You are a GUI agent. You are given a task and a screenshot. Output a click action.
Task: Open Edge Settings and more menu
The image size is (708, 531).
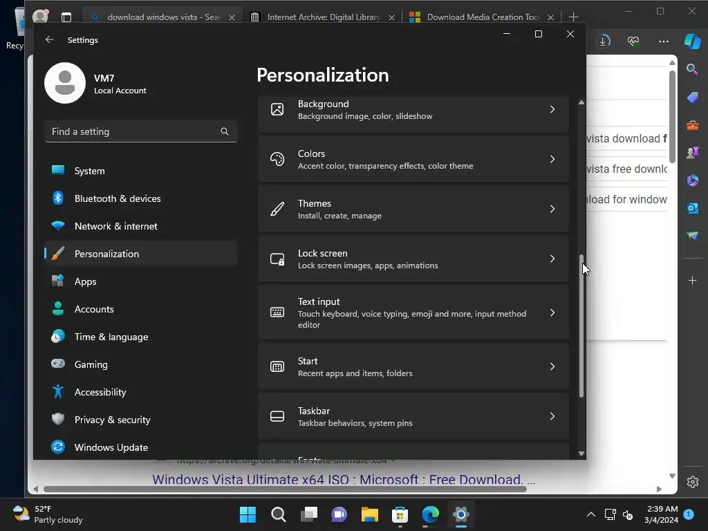coord(663,41)
